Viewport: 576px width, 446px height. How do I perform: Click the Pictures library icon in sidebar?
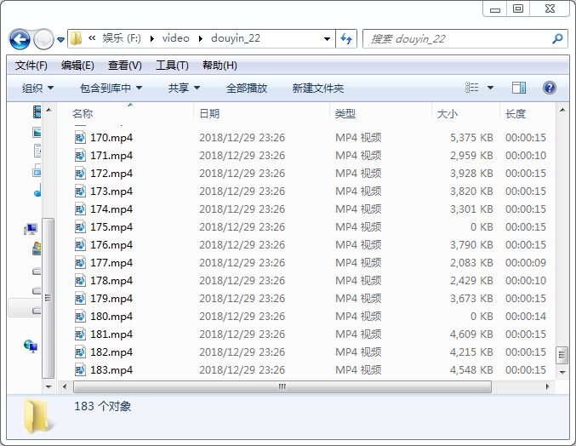point(37,132)
